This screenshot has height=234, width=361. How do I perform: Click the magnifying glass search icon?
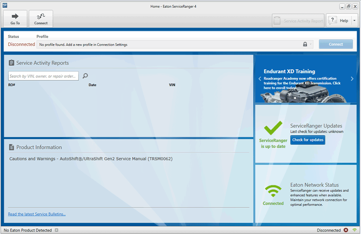(x=85, y=76)
